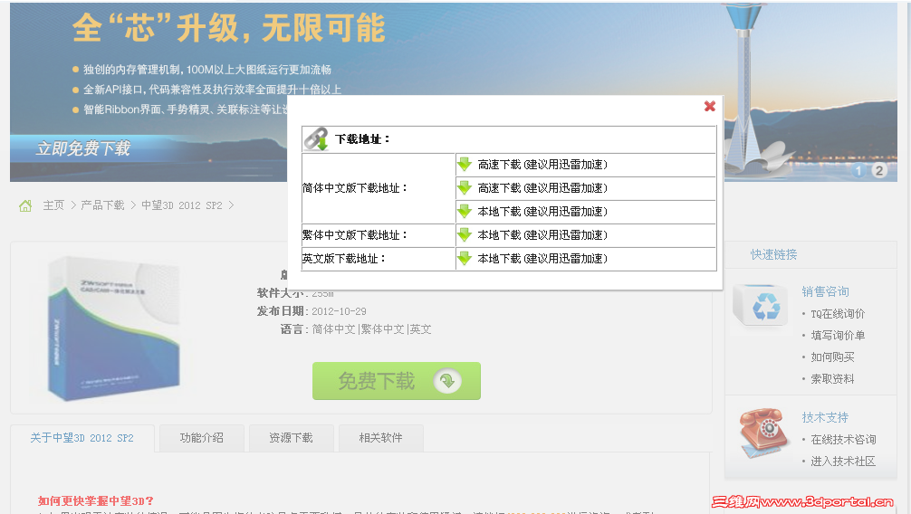Image resolution: width=911 pixels, height=514 pixels.
Task: Click the circular arrow icon on 免费下载 button
Action: coord(447,381)
